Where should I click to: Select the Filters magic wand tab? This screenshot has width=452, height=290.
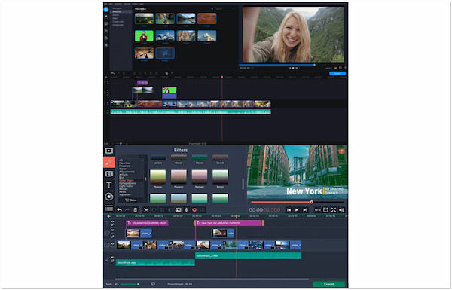[109, 162]
